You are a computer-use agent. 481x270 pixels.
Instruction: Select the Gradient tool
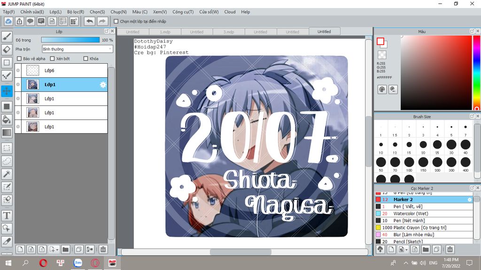[x=7, y=132]
